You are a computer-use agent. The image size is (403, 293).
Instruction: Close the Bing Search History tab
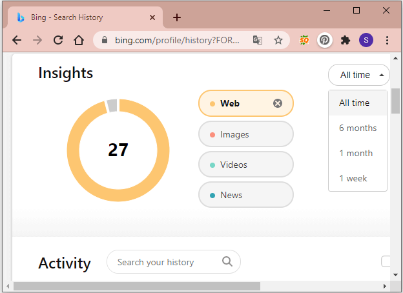[152, 17]
